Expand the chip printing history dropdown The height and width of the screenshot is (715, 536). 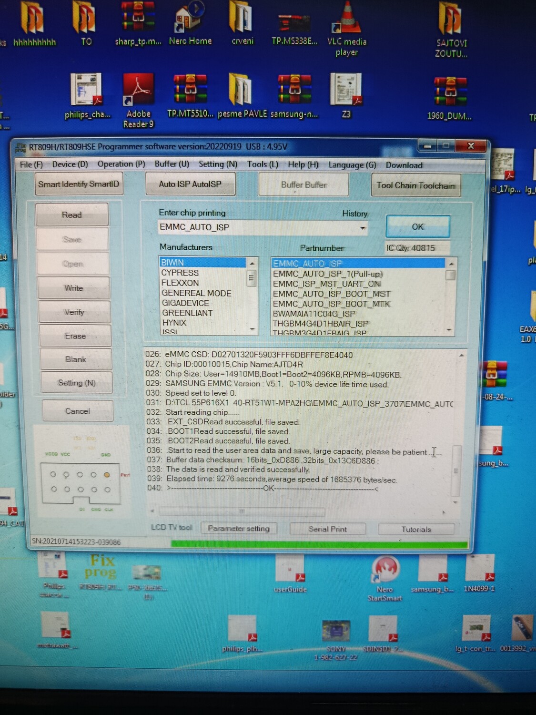[x=363, y=228]
